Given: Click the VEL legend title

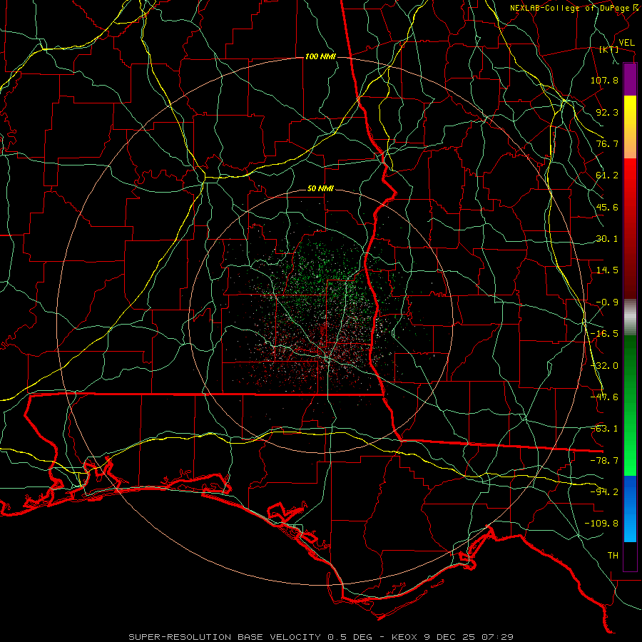Looking at the screenshot, I should point(626,43).
